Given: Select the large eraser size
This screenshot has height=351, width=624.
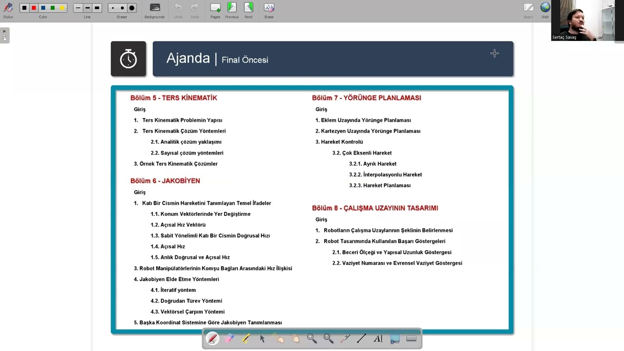Looking at the screenshot, I should click(x=132, y=8).
